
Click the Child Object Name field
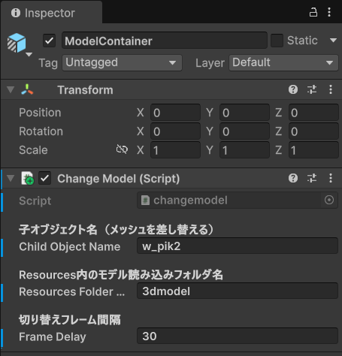click(x=238, y=246)
